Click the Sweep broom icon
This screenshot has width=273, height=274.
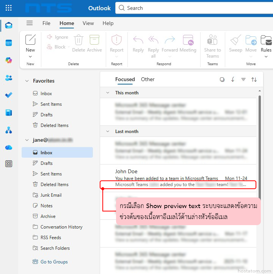click(x=235, y=40)
